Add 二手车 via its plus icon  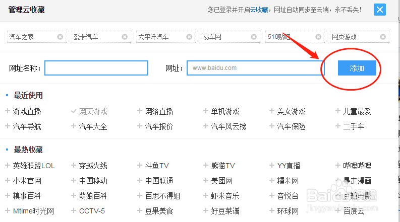pos(338,126)
